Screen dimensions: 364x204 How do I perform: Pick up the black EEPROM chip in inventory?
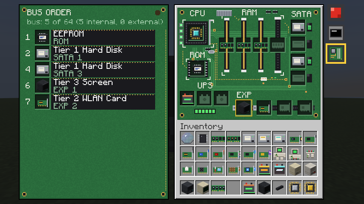202,139
